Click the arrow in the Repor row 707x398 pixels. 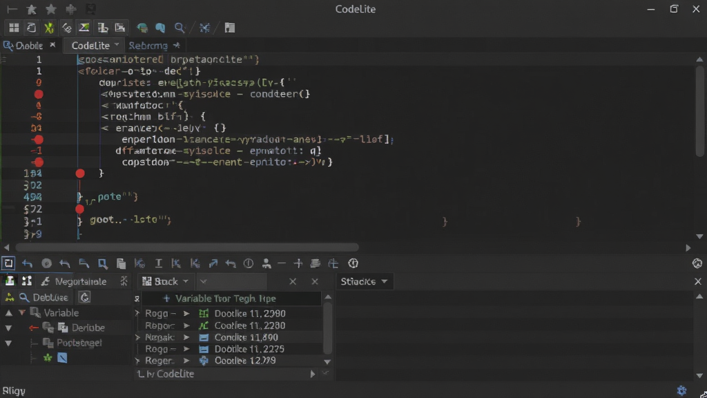click(x=186, y=325)
